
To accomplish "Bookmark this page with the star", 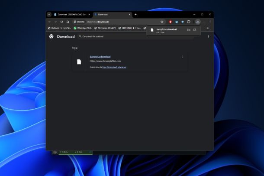I will tap(162, 22).
